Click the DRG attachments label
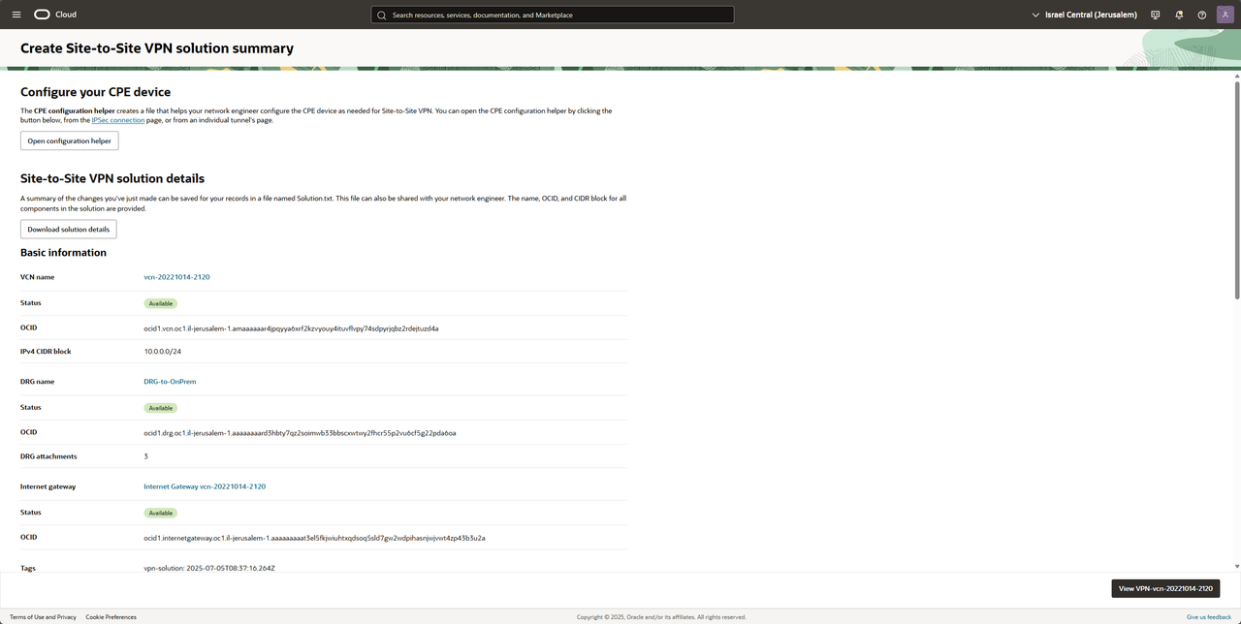This screenshot has width=1241, height=624. click(48, 456)
